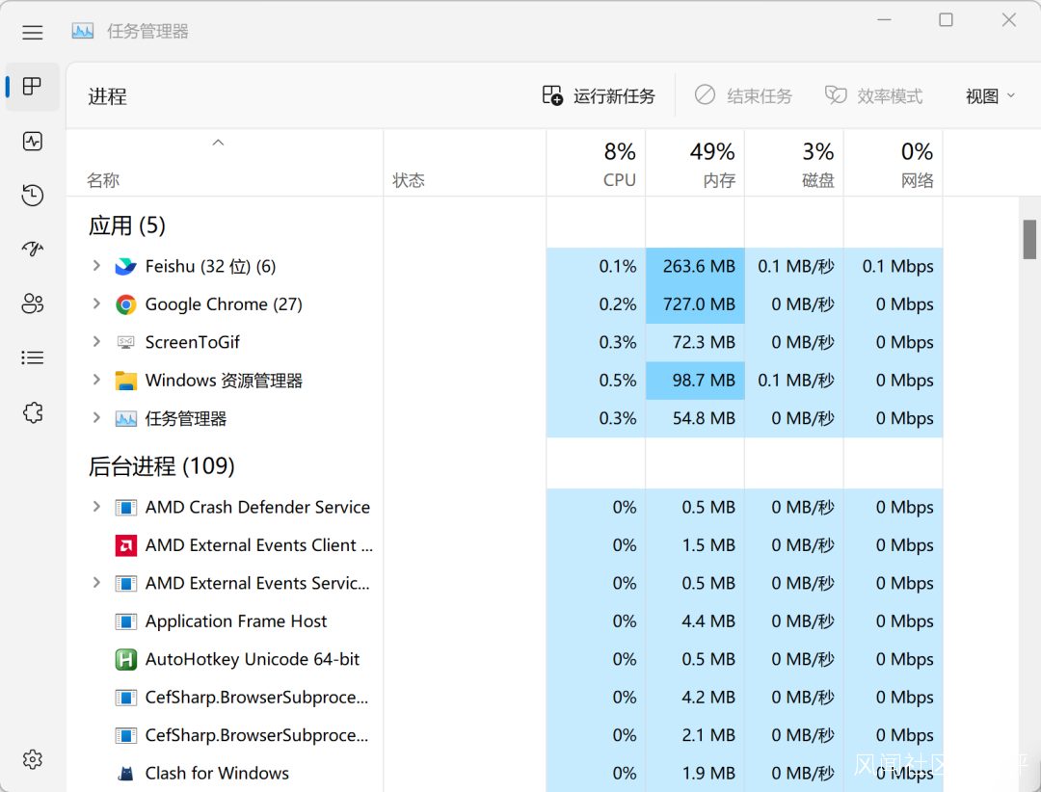Open the 视图 dropdown menu
This screenshot has height=792, width=1041.
[990, 96]
